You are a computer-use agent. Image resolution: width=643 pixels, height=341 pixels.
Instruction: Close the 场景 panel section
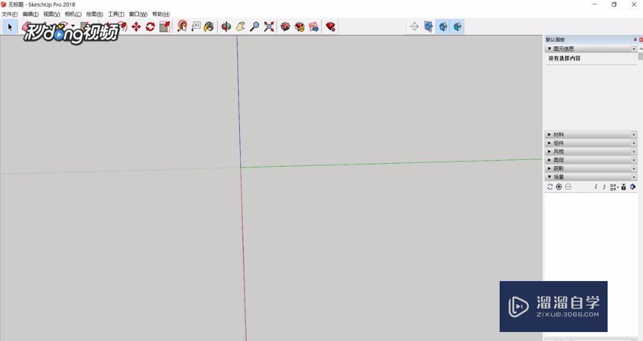pyautogui.click(x=633, y=177)
